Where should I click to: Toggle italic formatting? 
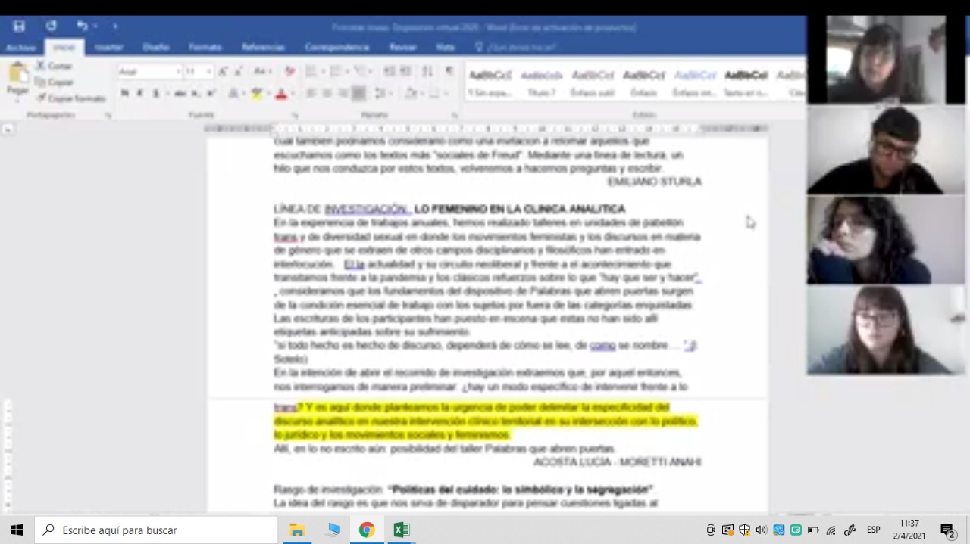140,94
